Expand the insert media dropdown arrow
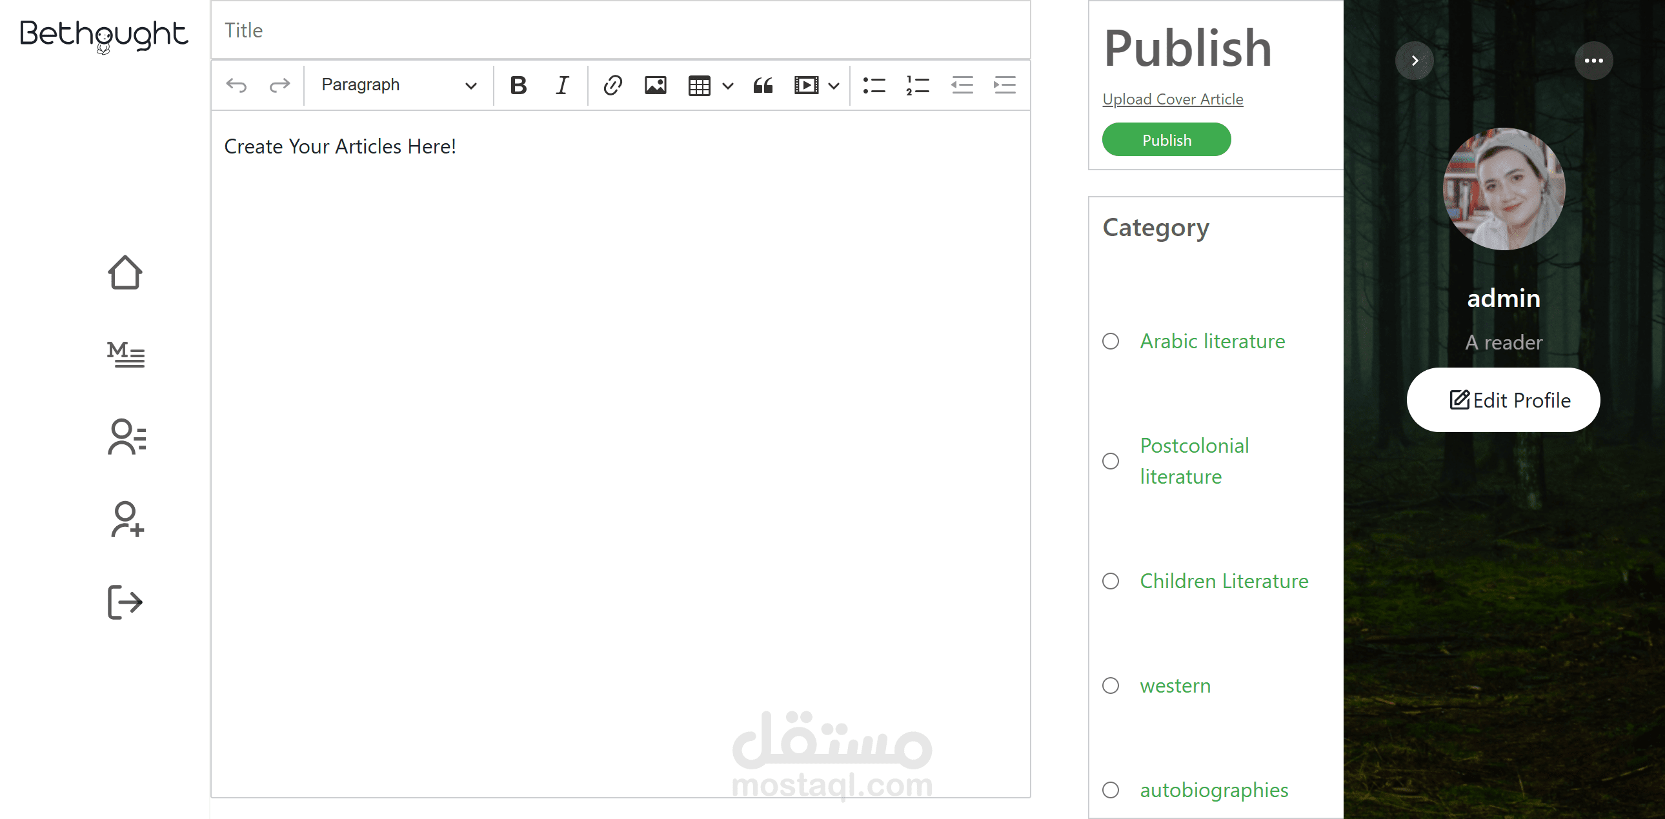 coord(834,85)
